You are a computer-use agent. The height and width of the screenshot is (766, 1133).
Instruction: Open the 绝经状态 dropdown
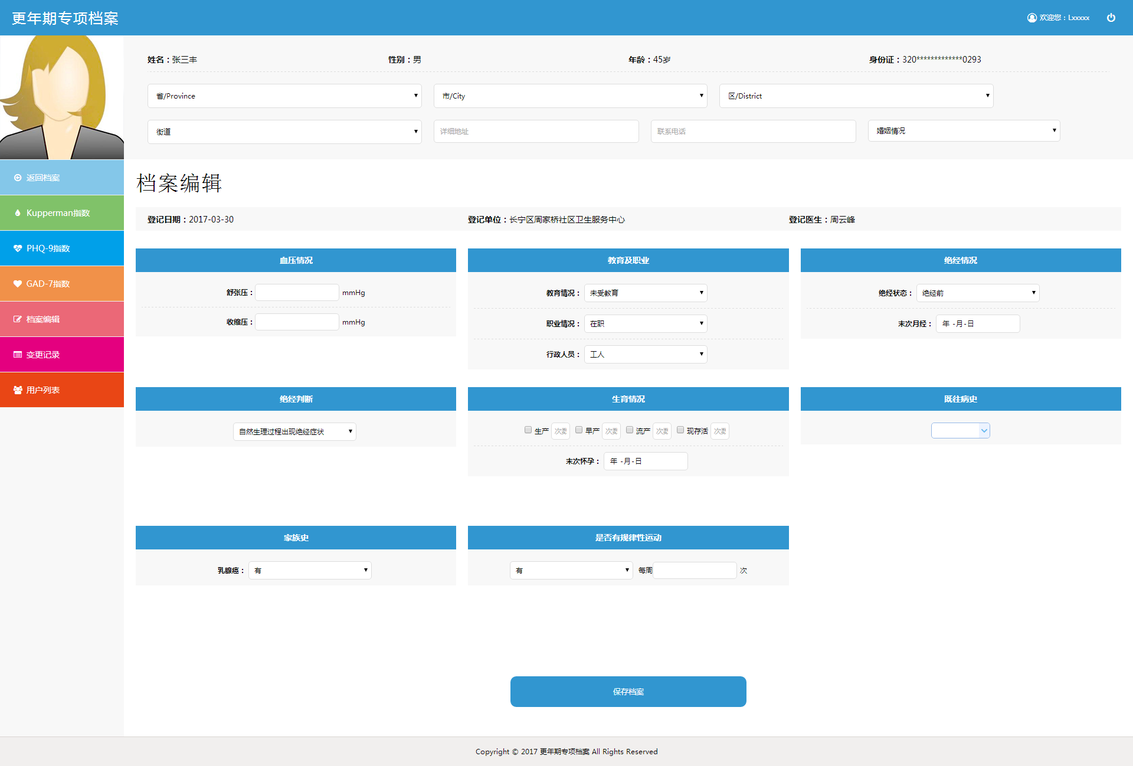(977, 293)
